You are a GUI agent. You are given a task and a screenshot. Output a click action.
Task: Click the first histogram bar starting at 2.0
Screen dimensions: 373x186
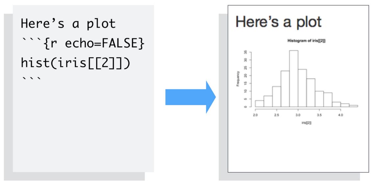click(x=260, y=104)
